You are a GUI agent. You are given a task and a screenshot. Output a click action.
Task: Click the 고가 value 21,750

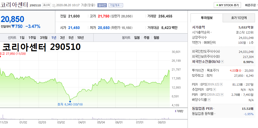point(103,16)
